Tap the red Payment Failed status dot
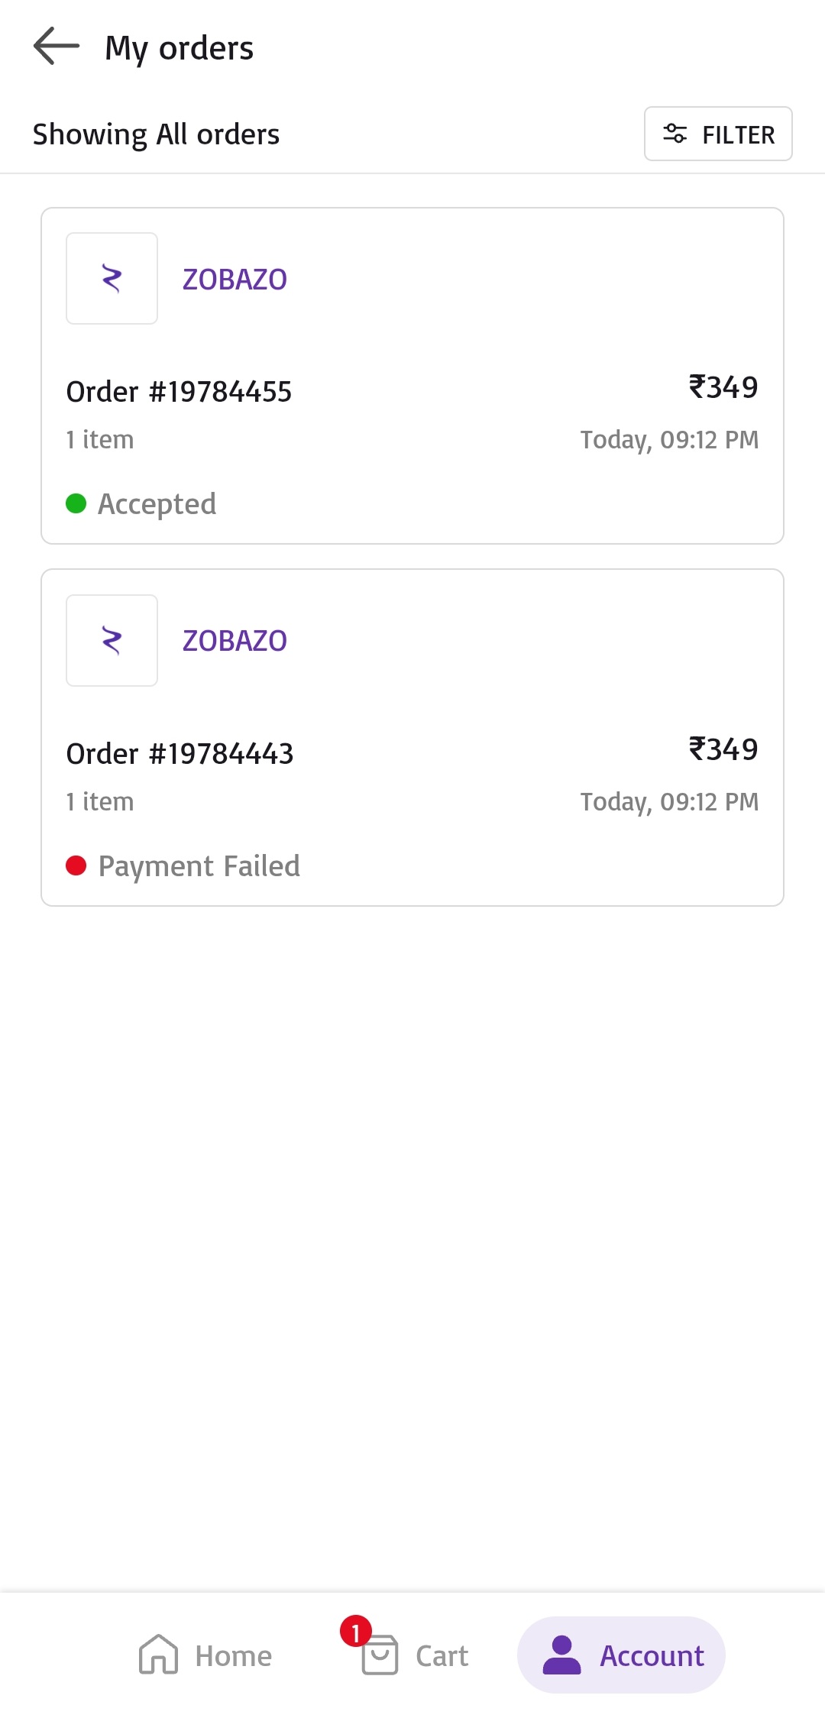 (x=76, y=865)
